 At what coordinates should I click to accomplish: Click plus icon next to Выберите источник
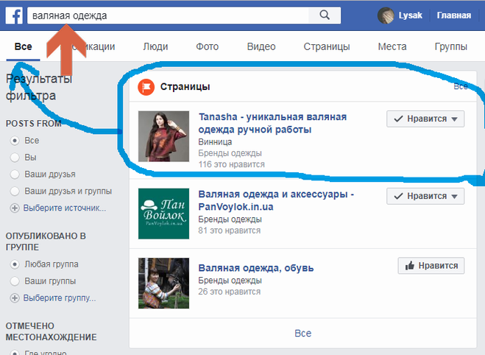point(15,208)
